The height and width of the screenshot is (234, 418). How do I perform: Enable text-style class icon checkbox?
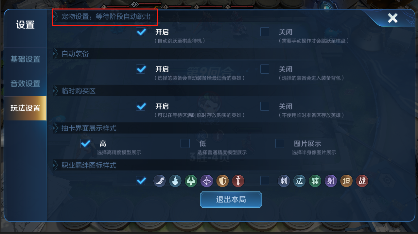point(265,181)
